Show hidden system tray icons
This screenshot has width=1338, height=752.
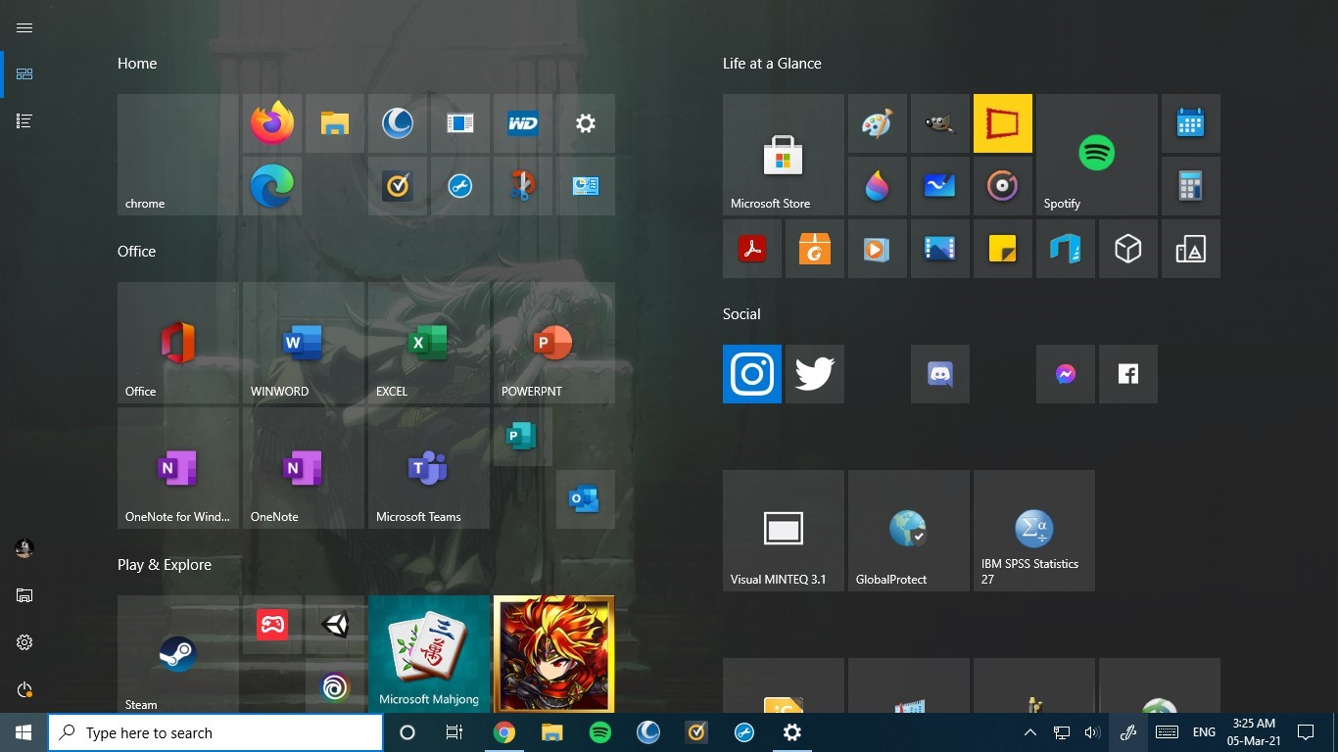tap(1029, 732)
